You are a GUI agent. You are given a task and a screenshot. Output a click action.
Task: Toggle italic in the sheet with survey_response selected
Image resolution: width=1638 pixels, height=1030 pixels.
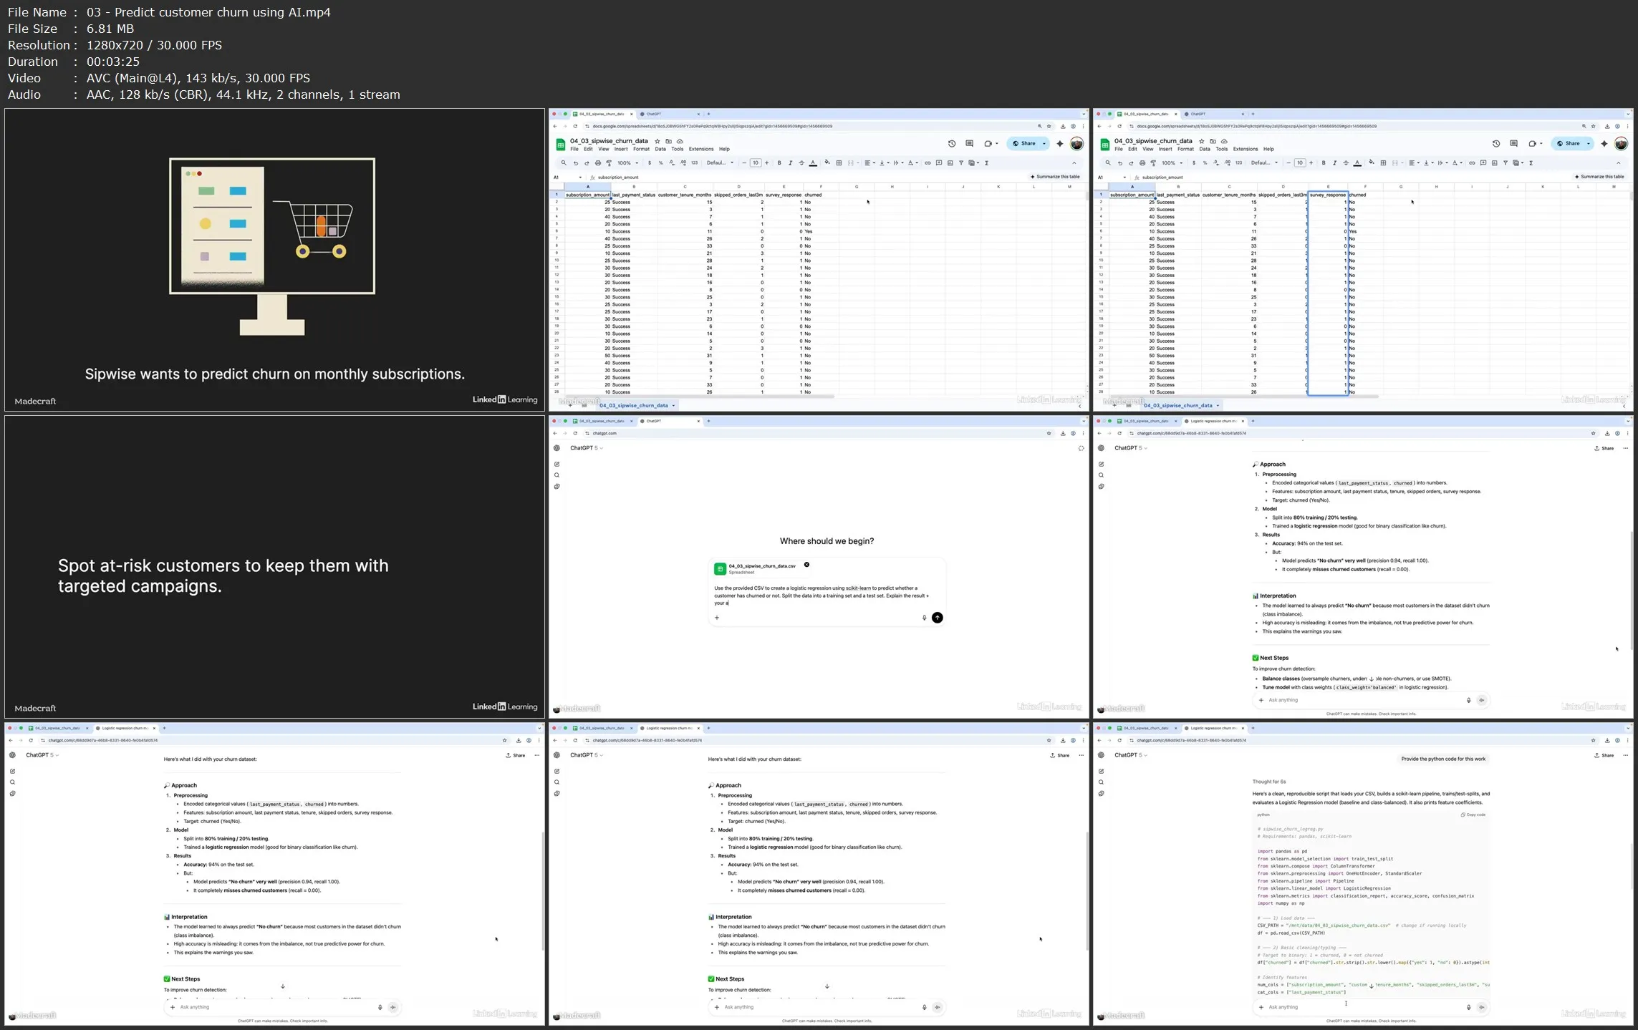point(1334,163)
